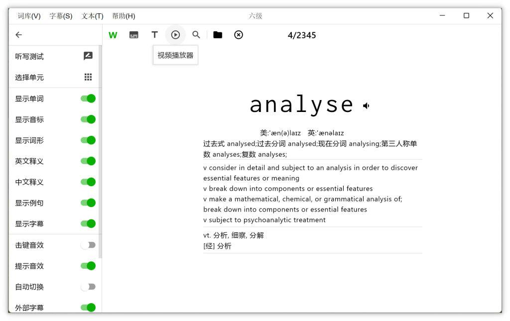Viewport: 510px width, 321px height.
Task: Turn on 自动切换 auto switch
Action: 88,287
